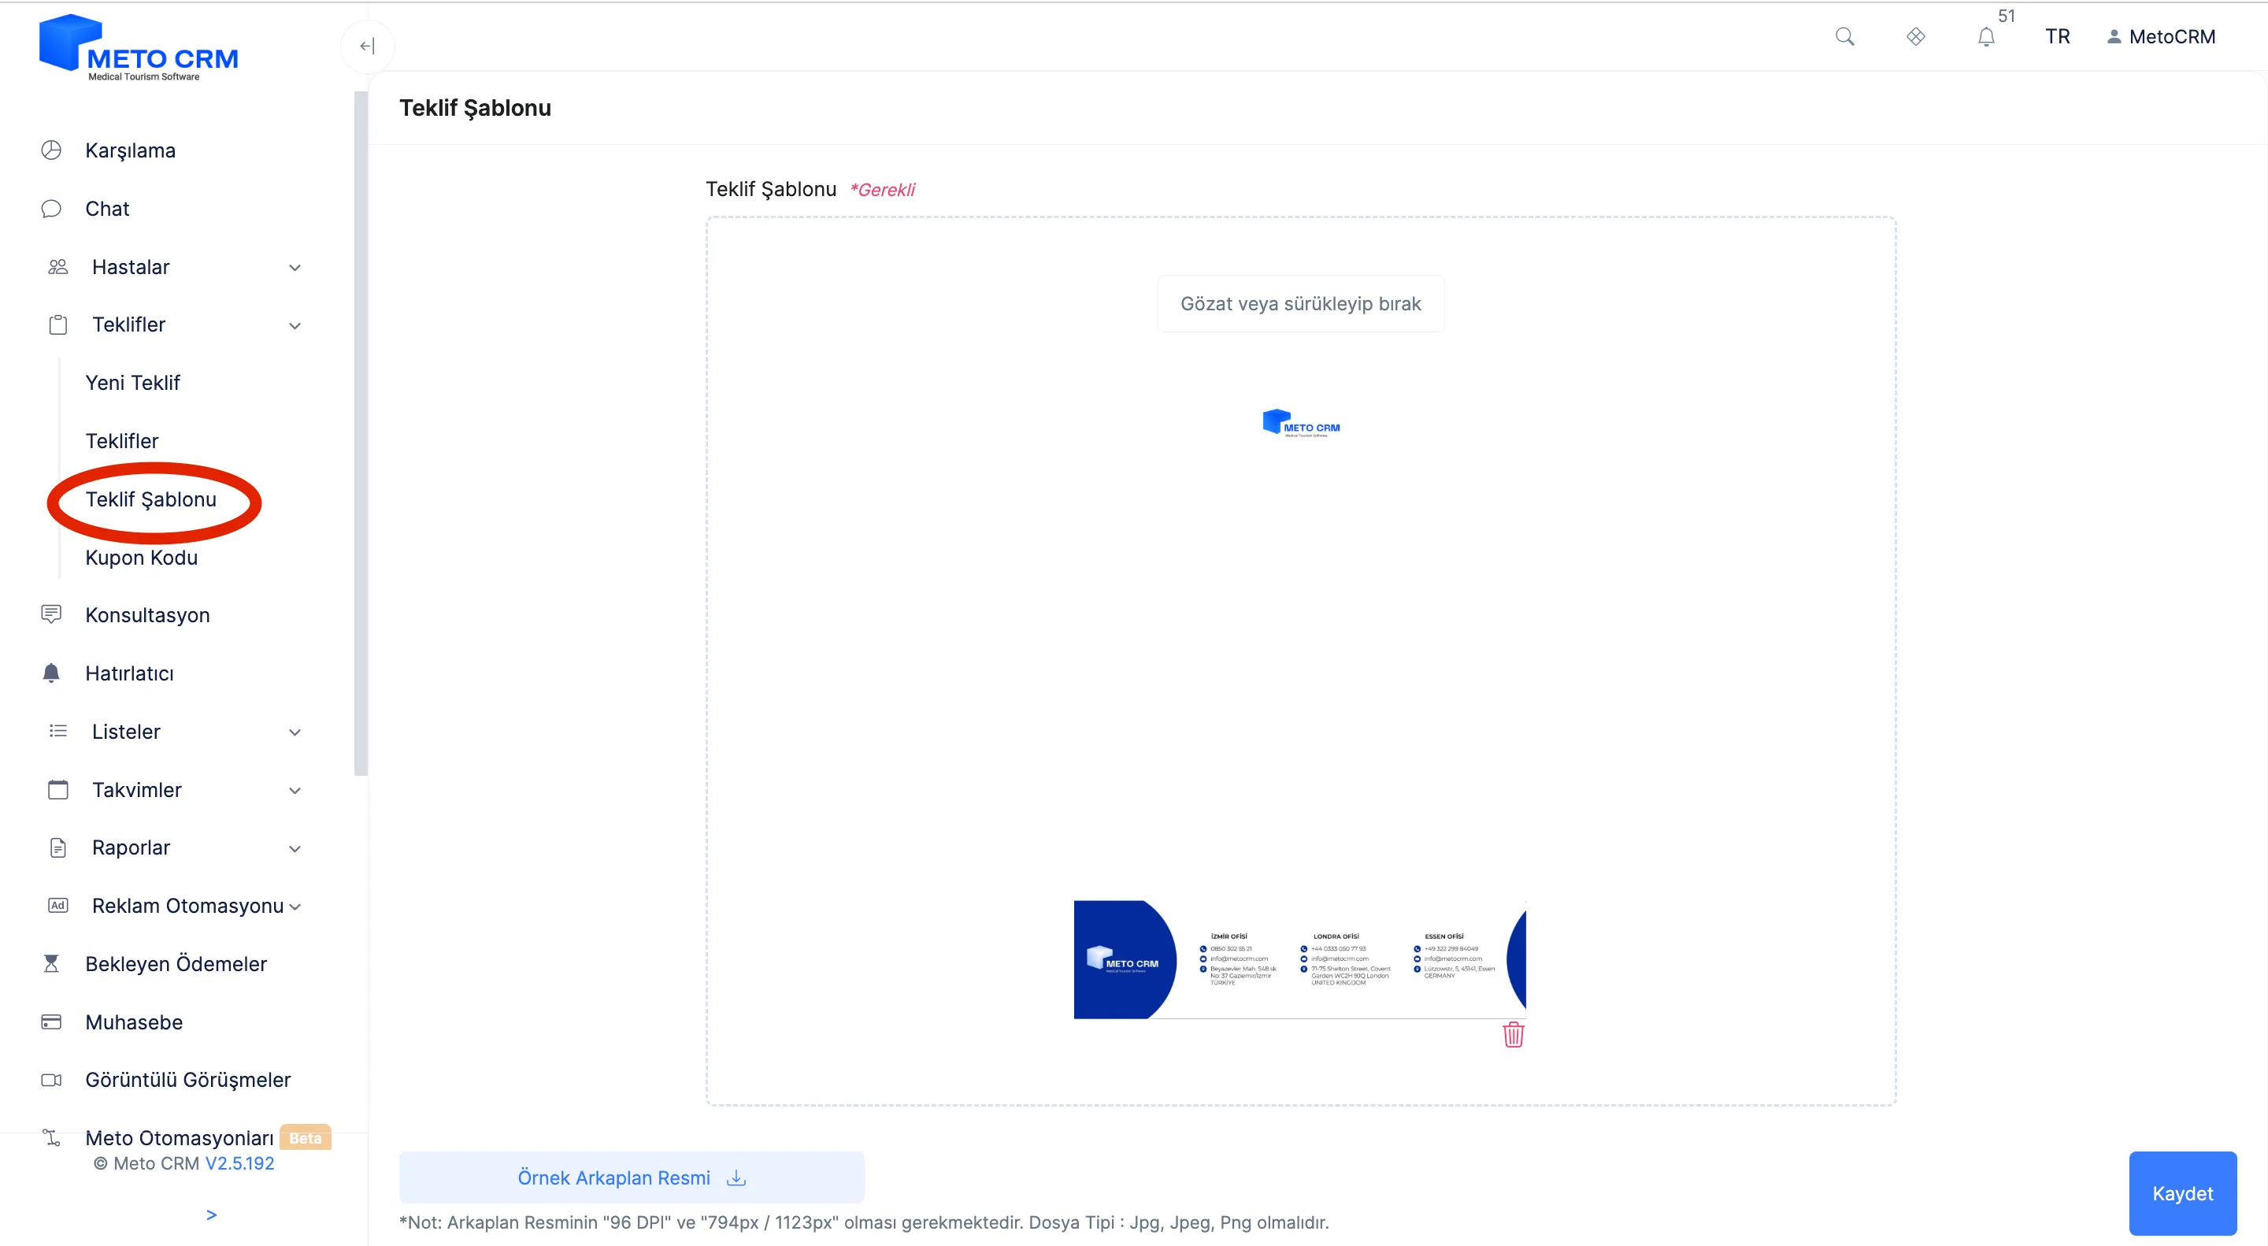
Task: Delete the uploaded template image
Action: coord(1514,1034)
